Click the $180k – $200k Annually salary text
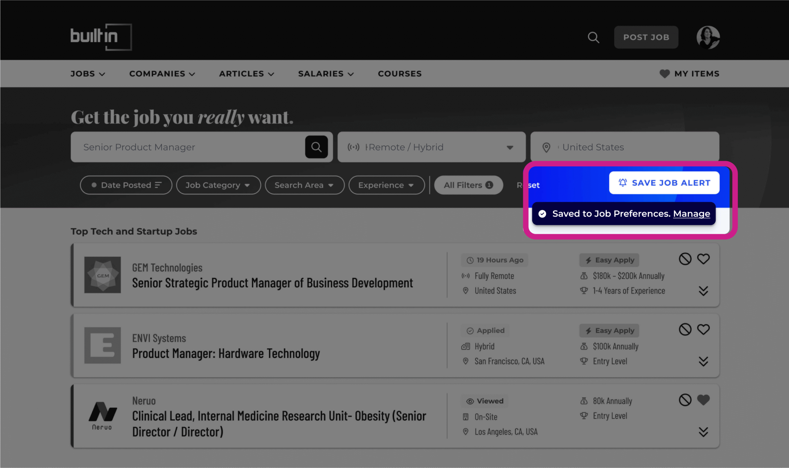This screenshot has width=789, height=468. pyautogui.click(x=628, y=276)
